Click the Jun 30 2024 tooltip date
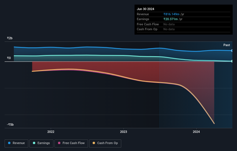Viewport: 237px width, 151px height. 145,9
